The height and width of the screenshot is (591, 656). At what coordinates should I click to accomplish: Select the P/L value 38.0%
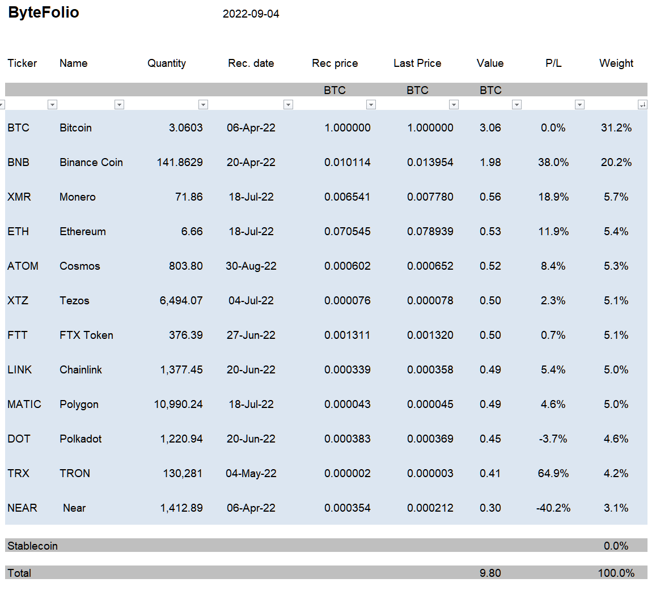553,162
